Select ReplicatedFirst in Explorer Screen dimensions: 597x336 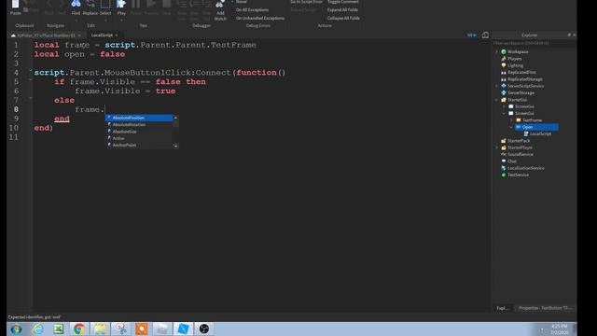click(x=521, y=73)
